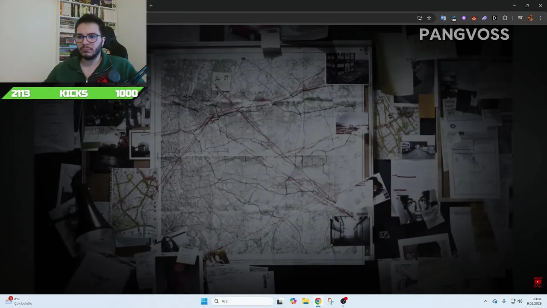
Task: Open the purple ghost extension icon
Action: click(x=484, y=18)
